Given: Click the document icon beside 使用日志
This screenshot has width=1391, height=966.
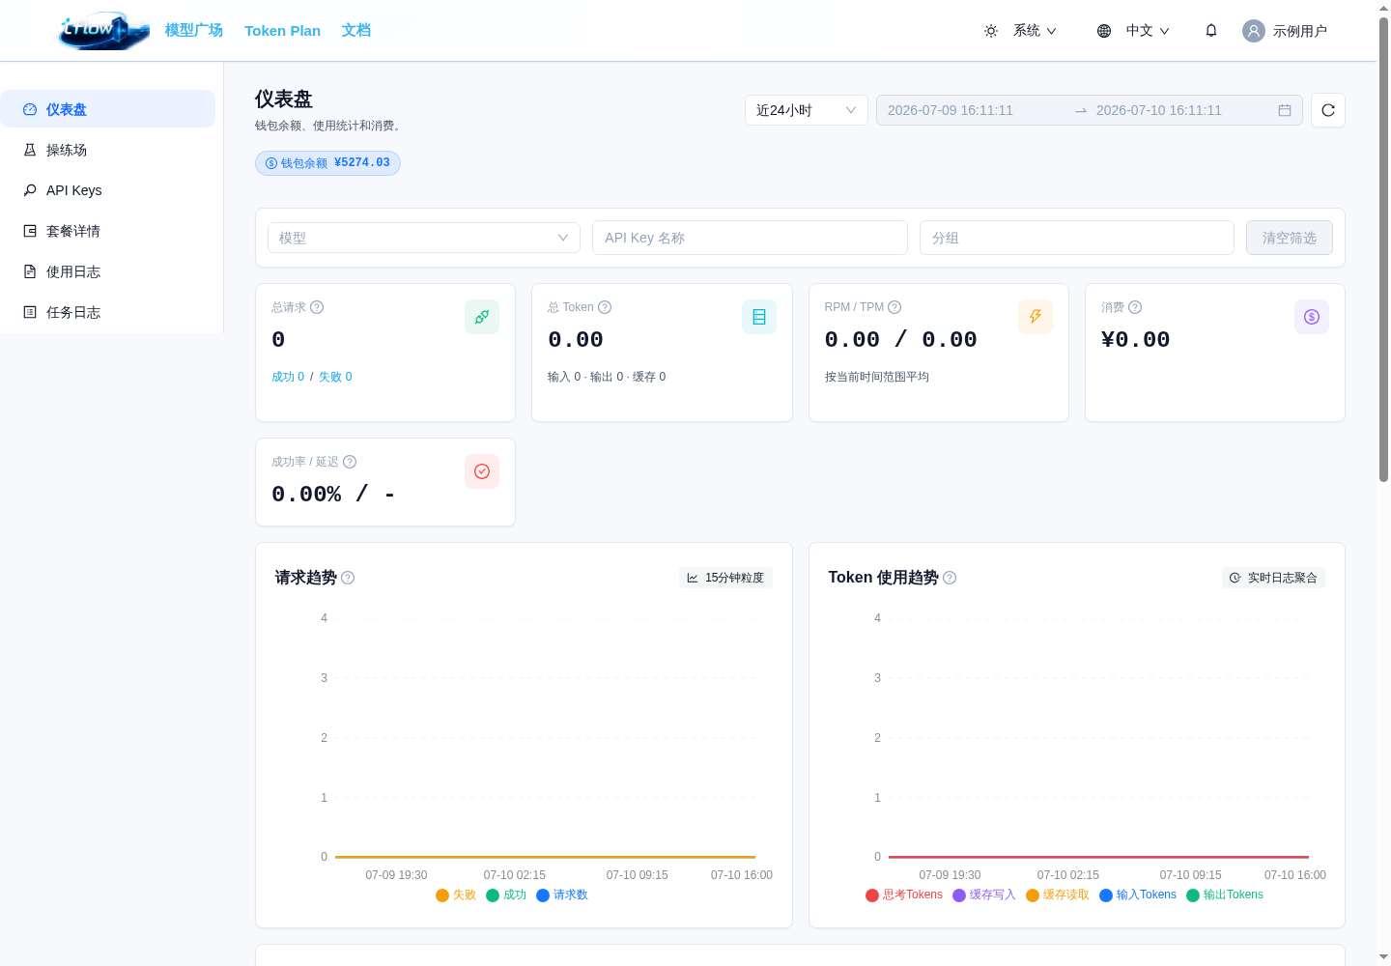Looking at the screenshot, I should [x=30, y=271].
